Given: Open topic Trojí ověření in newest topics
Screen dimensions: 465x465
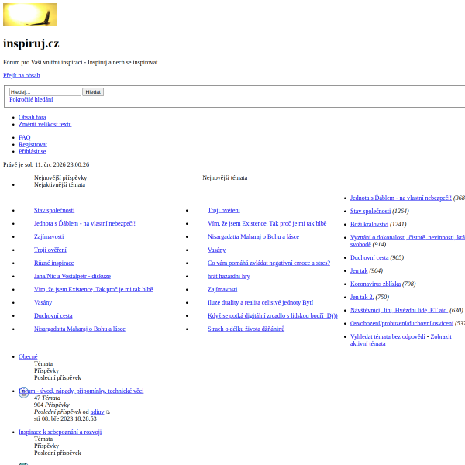Looking at the screenshot, I should click(x=224, y=210).
